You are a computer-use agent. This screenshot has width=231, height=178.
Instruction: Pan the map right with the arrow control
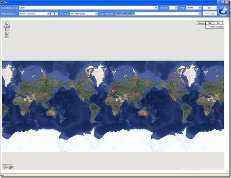pos(8,26)
